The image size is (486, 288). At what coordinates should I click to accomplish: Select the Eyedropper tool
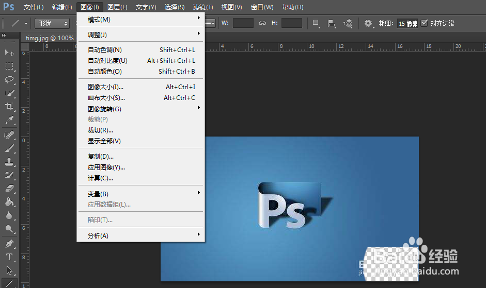pos(9,120)
